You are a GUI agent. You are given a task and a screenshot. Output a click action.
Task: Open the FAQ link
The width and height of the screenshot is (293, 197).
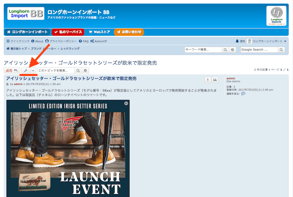(83, 41)
